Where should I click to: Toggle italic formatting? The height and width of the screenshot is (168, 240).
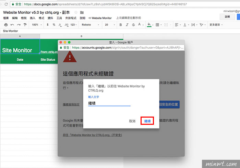[x=127, y=25]
